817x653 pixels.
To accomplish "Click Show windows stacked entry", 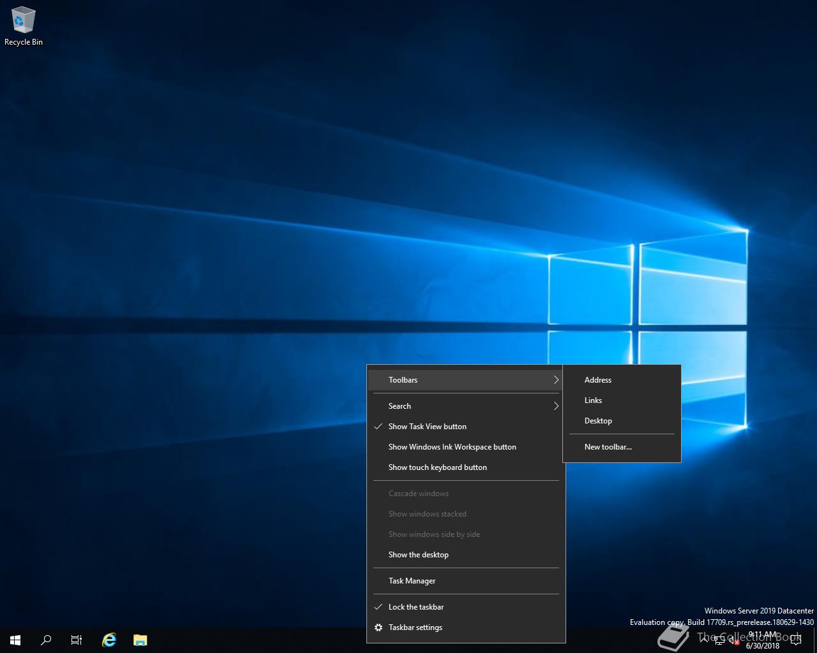I will [x=466, y=514].
